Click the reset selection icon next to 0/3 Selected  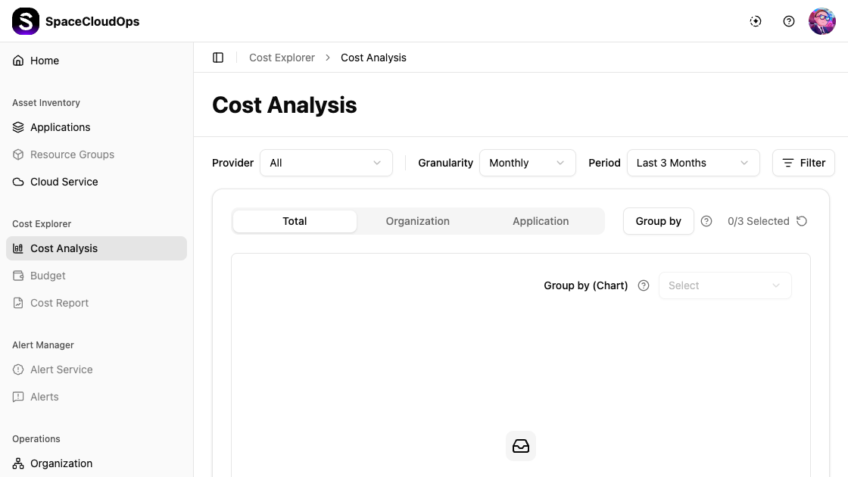802,221
